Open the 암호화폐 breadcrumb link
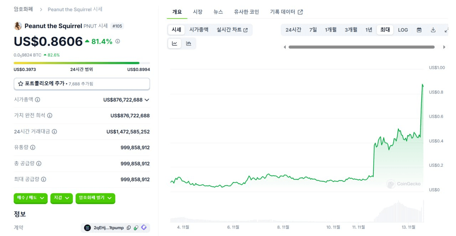456x236 pixels. pos(23,9)
